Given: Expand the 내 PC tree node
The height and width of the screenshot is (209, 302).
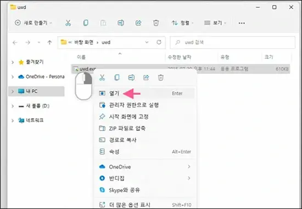Looking at the screenshot, I should point(13,91).
